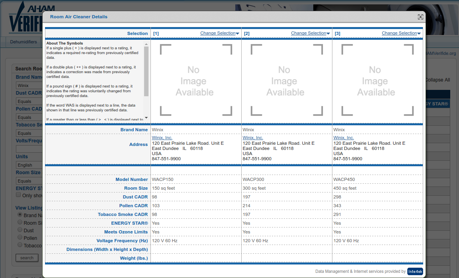Open the Winix, Inc. link in column [1]
459x278 pixels.
[x=162, y=138]
